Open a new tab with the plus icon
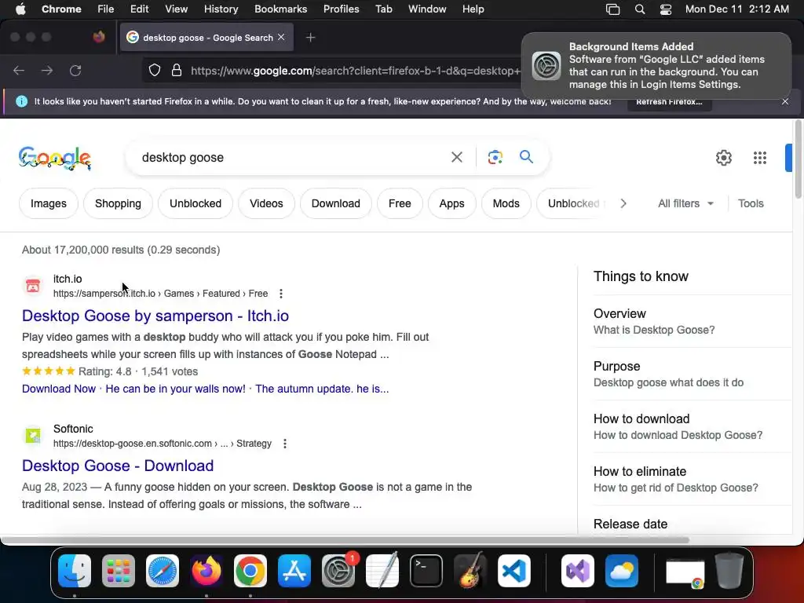This screenshot has height=603, width=804. tap(310, 38)
